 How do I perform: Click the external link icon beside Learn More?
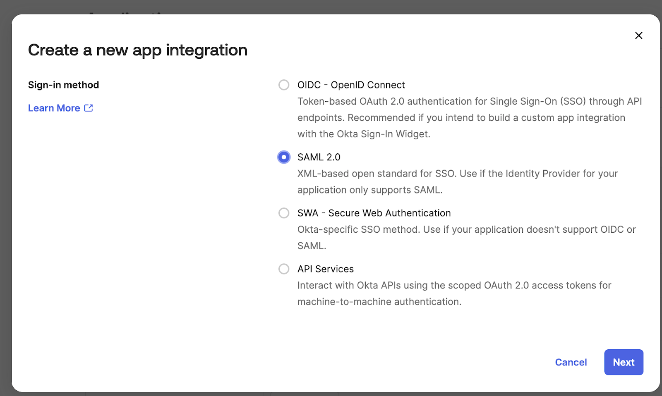[89, 108]
